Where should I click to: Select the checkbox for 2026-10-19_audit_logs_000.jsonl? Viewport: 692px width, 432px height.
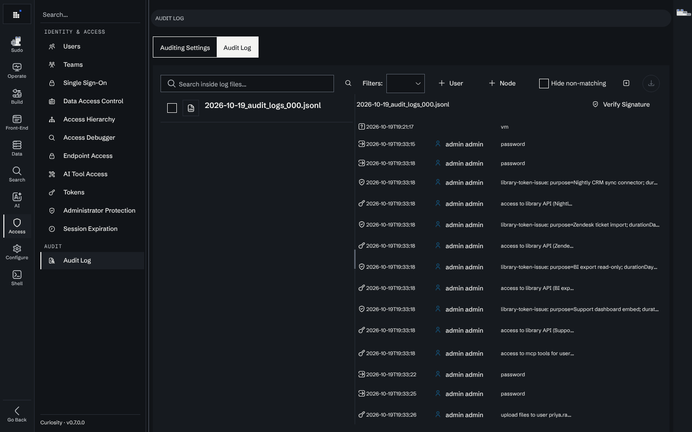(x=172, y=108)
